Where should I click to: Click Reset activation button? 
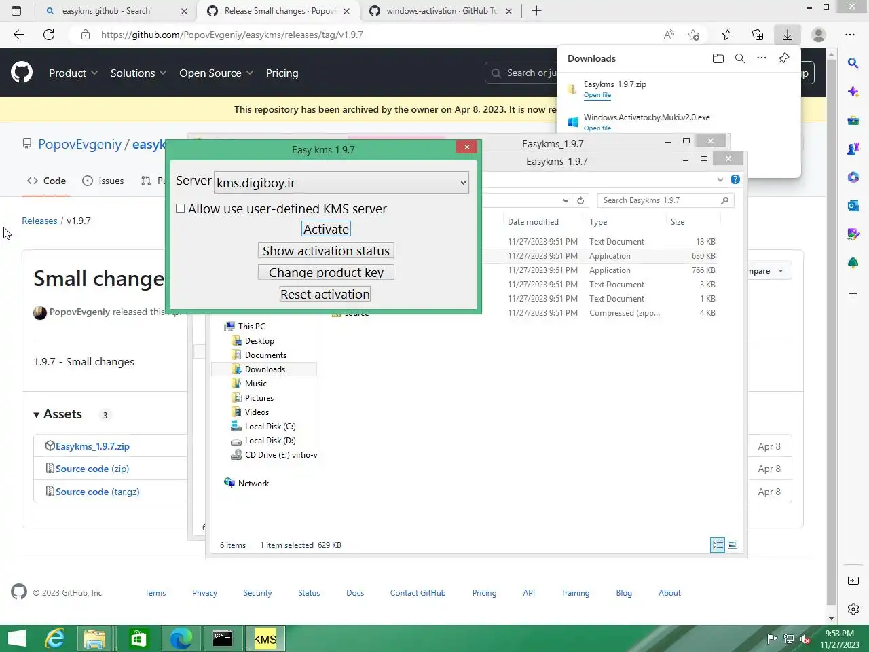click(x=325, y=295)
